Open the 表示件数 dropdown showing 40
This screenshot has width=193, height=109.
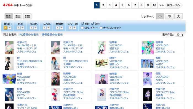click(179, 35)
